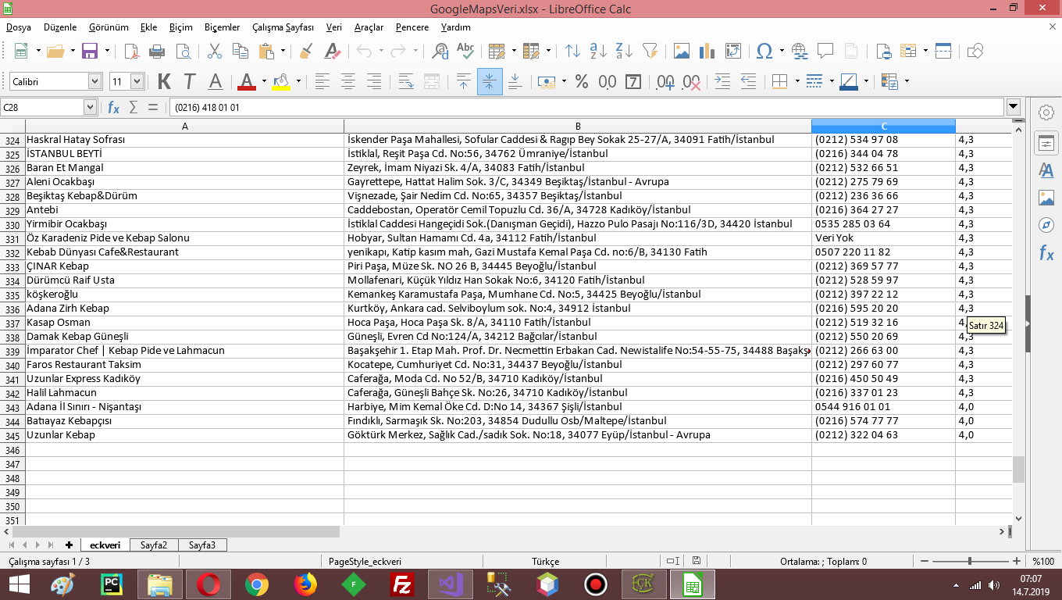
Task: Select the Clone Formatting paintbrush
Action: click(307, 52)
